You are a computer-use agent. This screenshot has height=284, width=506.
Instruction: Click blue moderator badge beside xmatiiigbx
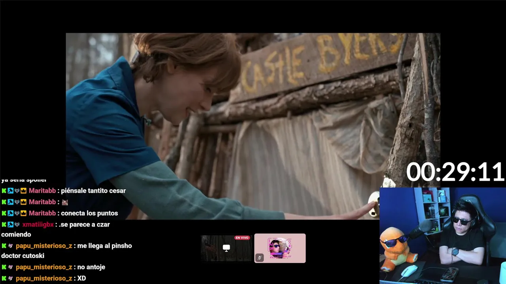[10, 224]
